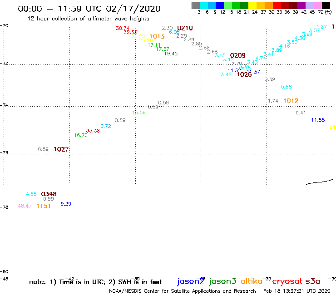Click the bright red legend swatch

277,6
